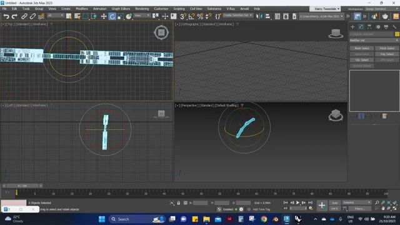
Task: Toggle the Layer Explorer icon
Action: tap(286, 16)
